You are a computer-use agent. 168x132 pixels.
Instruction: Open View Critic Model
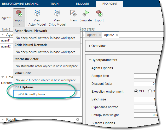[x=57, y=14]
